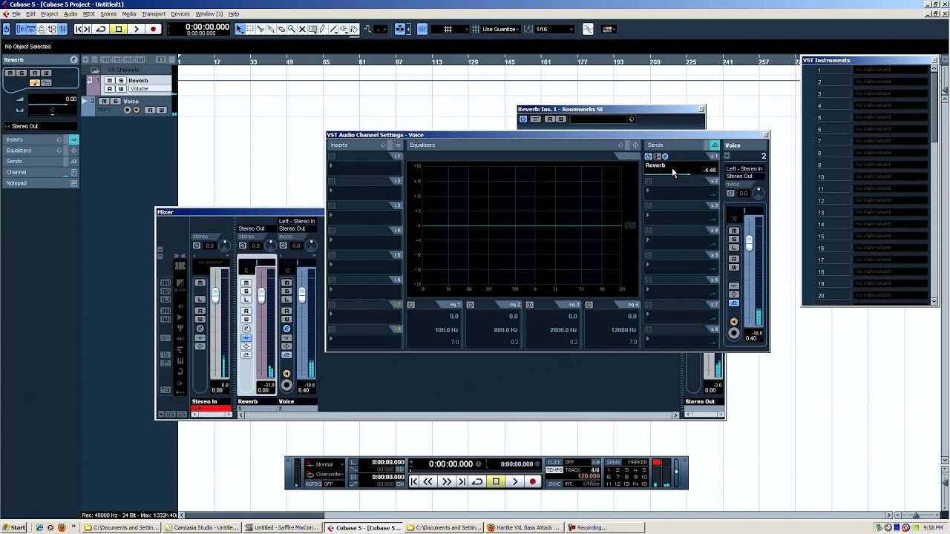Open Edit Channel Settings for Voice in Mixer

pos(286,329)
